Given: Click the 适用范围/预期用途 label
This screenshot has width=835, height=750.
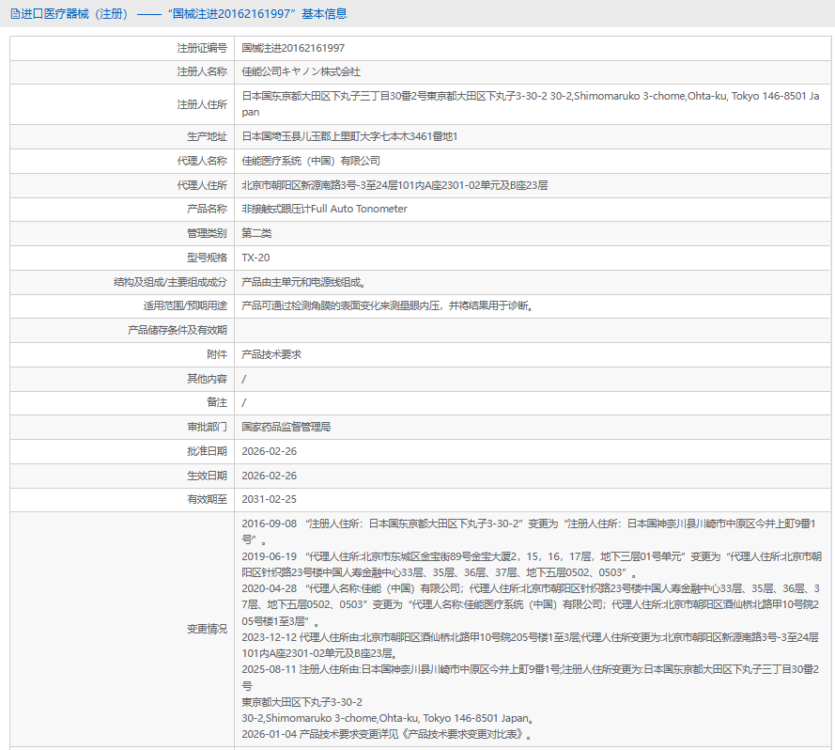Looking at the screenshot, I should (x=185, y=306).
